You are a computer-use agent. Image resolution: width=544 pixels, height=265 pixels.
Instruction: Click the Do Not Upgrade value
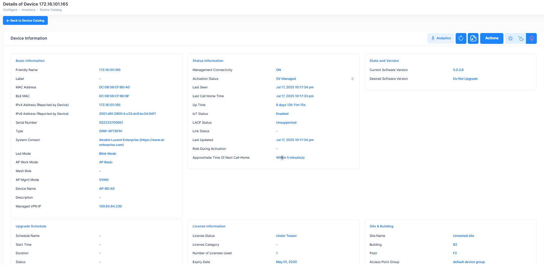pyautogui.click(x=465, y=79)
